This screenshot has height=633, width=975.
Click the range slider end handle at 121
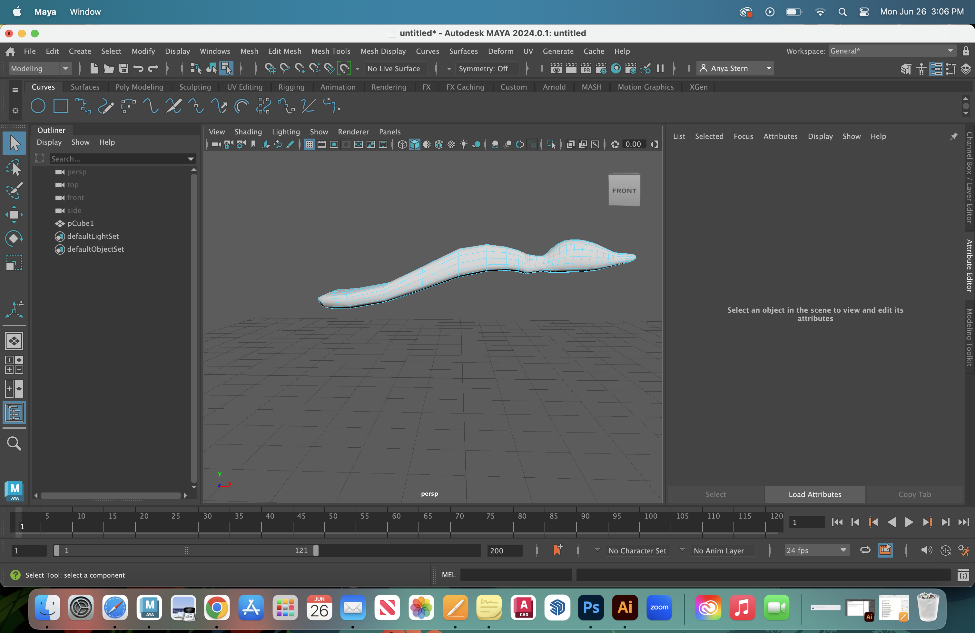pos(316,550)
